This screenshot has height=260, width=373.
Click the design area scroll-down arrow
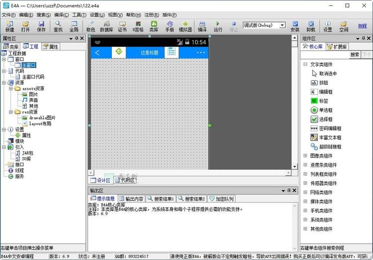(x=294, y=167)
